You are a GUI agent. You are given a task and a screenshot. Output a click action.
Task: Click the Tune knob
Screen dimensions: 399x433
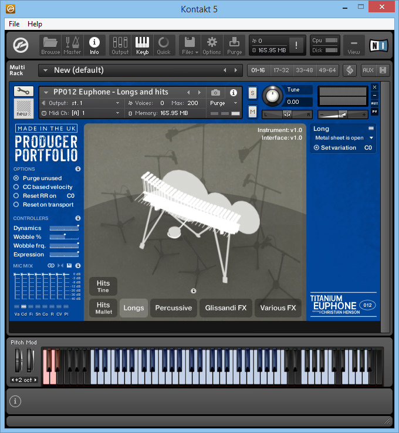(x=272, y=96)
